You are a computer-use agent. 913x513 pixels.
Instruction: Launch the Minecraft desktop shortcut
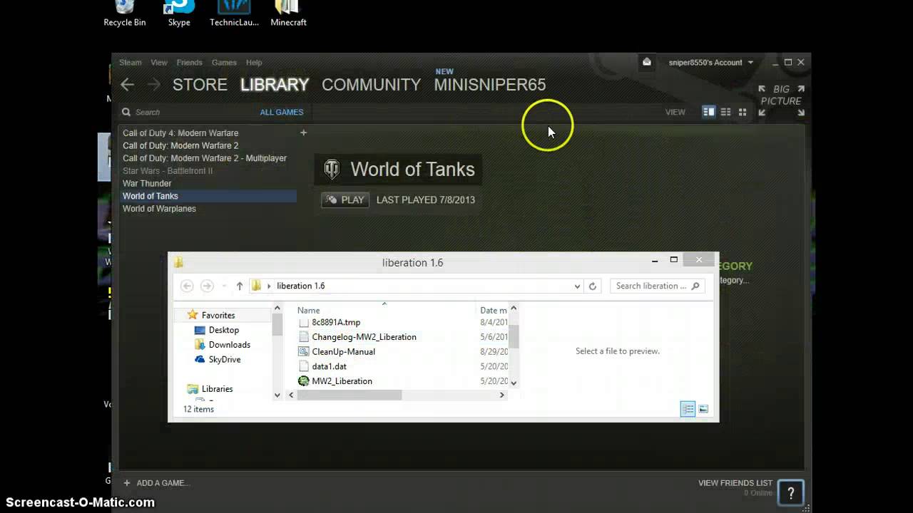[x=288, y=13]
